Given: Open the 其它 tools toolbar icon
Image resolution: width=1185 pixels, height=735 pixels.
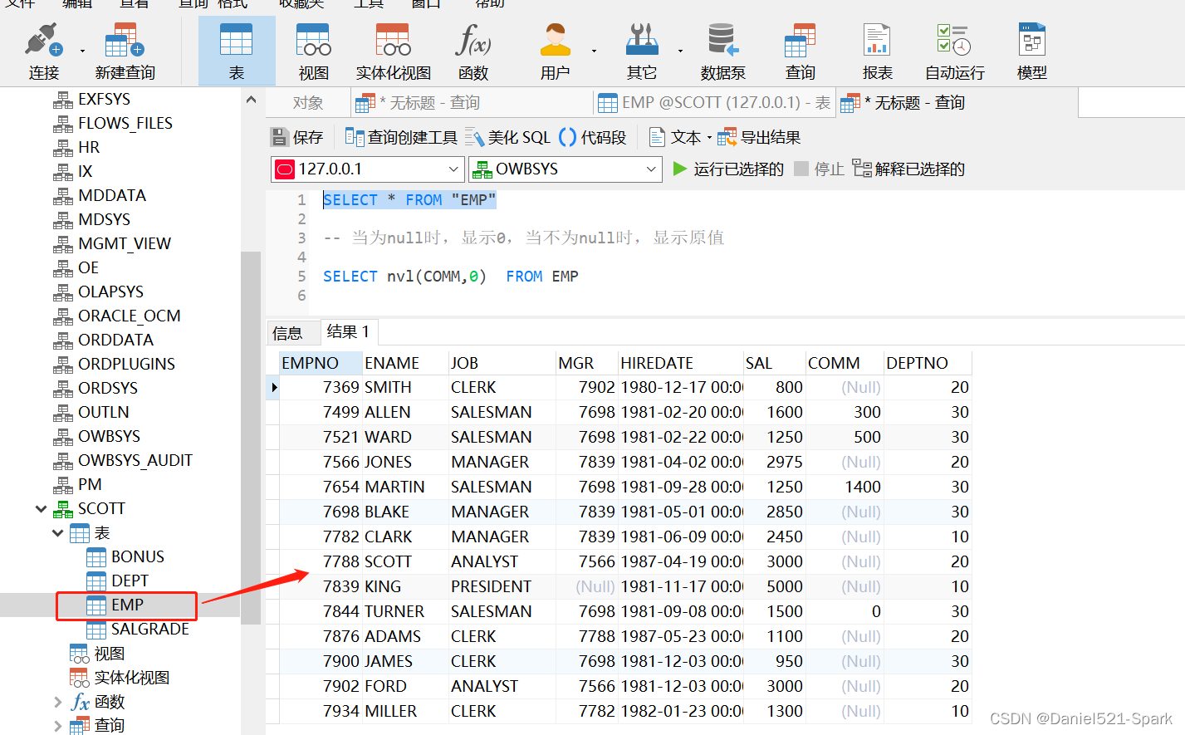Looking at the screenshot, I should tap(641, 51).
